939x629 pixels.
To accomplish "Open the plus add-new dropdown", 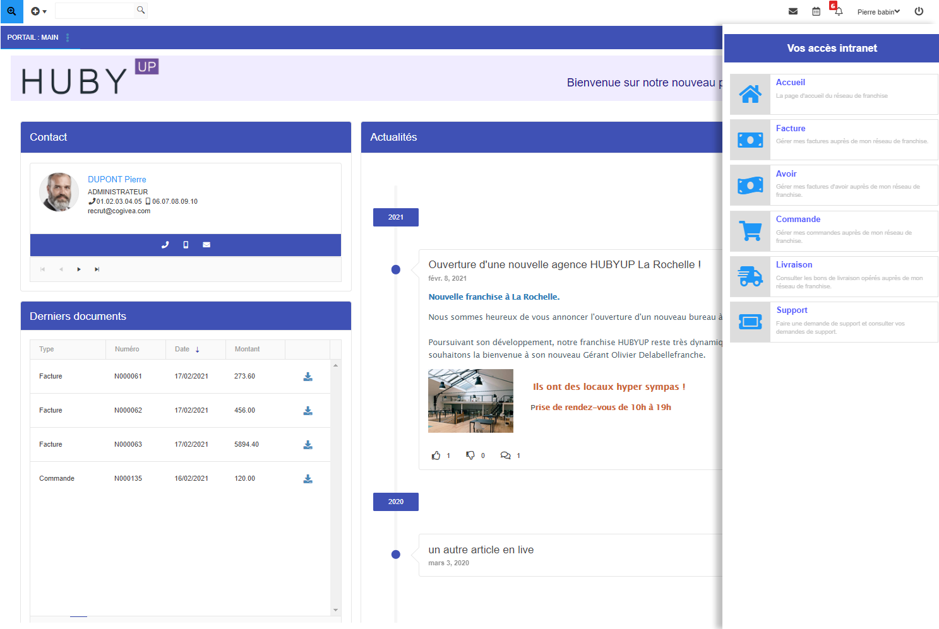I will pos(39,11).
